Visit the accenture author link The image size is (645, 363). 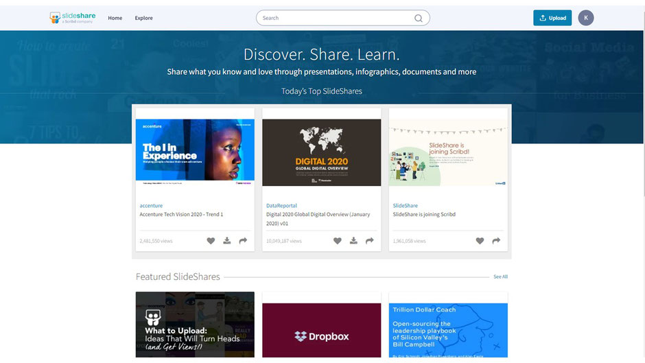151,205
